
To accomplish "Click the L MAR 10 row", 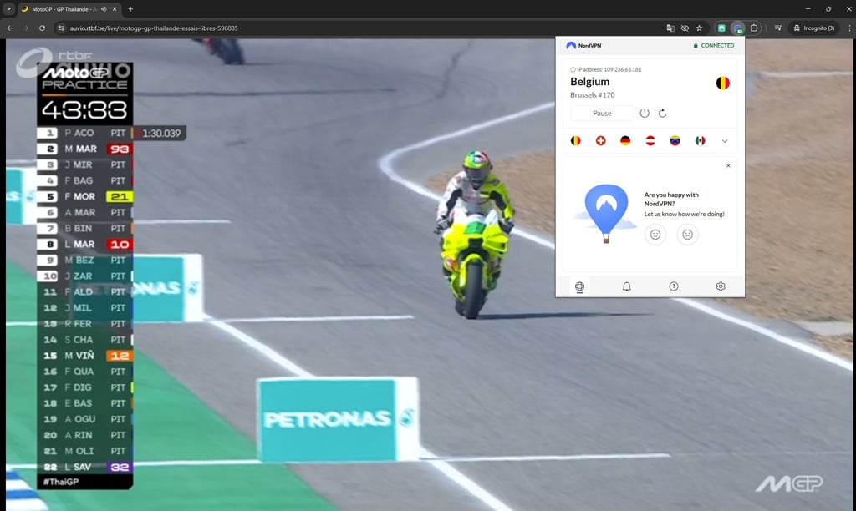I will [84, 245].
